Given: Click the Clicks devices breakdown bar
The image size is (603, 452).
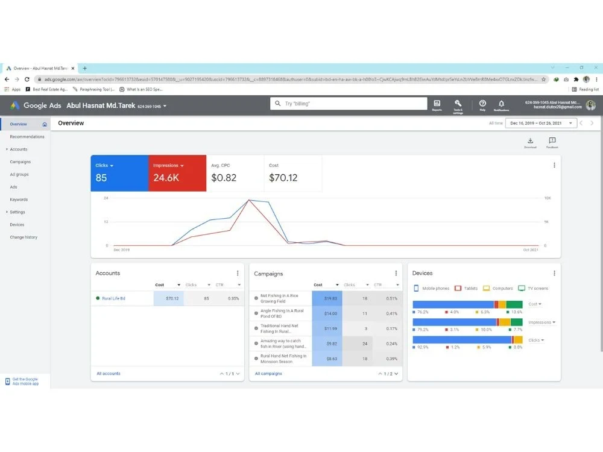Looking at the screenshot, I should 467,340.
